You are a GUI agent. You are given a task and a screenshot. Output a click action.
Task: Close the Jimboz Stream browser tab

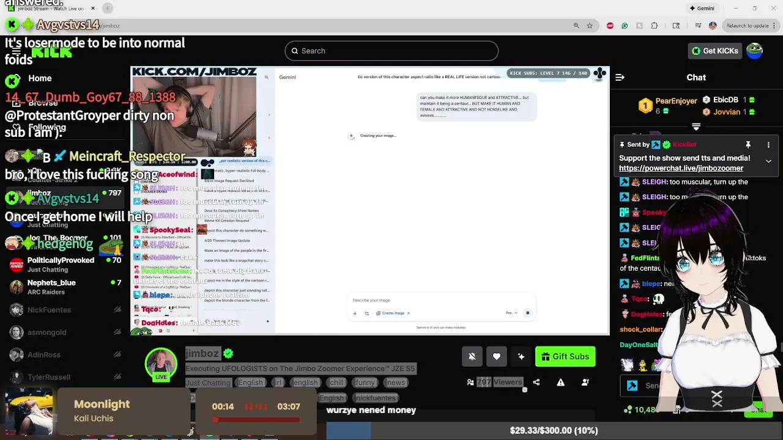93,8
